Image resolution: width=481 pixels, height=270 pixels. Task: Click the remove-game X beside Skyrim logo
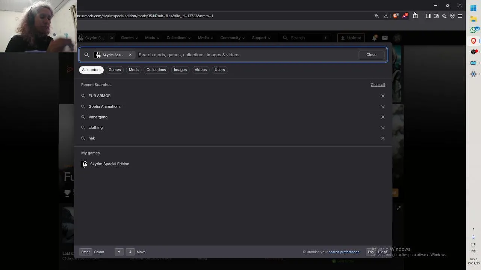[112, 38]
